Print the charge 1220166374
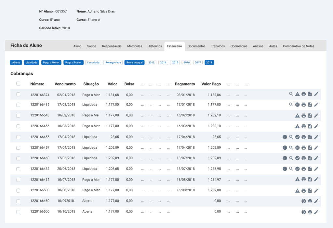The width and height of the screenshot is (333, 228). tap(304, 94)
